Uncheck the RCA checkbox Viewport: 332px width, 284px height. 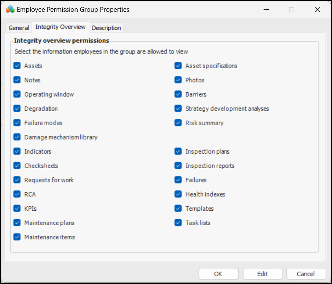pyautogui.click(x=17, y=194)
